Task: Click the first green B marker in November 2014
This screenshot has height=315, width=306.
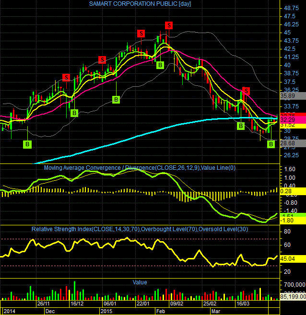Action: pyautogui.click(x=27, y=144)
